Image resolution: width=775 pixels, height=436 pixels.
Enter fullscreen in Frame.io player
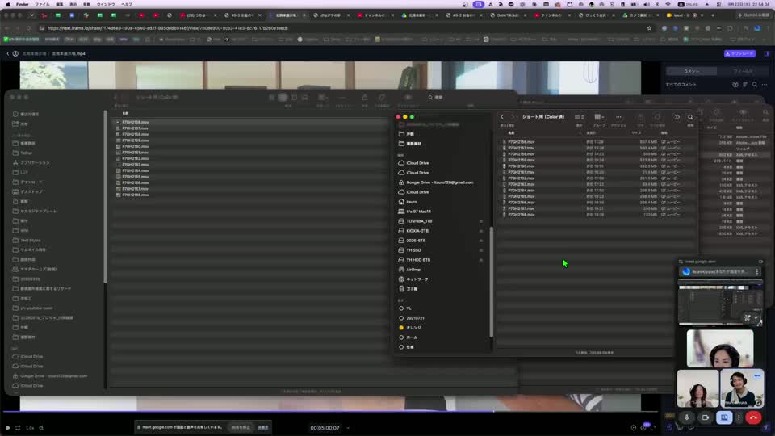click(x=653, y=428)
